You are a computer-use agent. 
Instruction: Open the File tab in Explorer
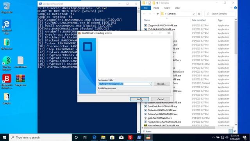(146, 8)
